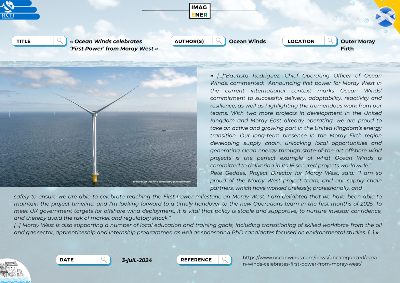Screen dimensions: 400x283
Task: Click the date value '3-juil.-2024'
Action: [137, 260]
